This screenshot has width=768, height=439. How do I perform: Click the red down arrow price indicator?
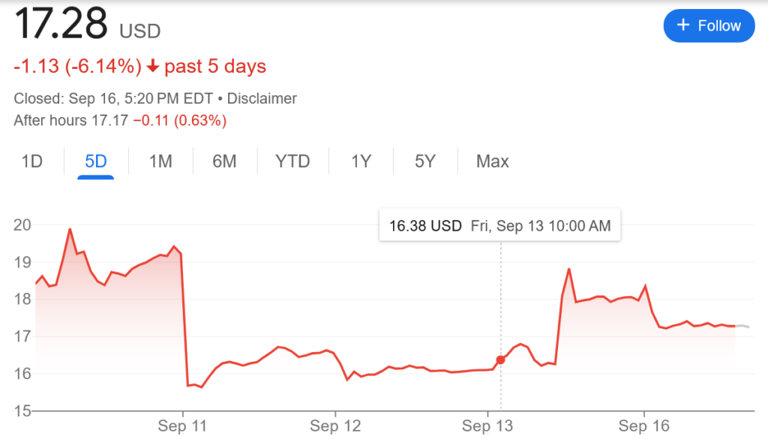tap(153, 67)
